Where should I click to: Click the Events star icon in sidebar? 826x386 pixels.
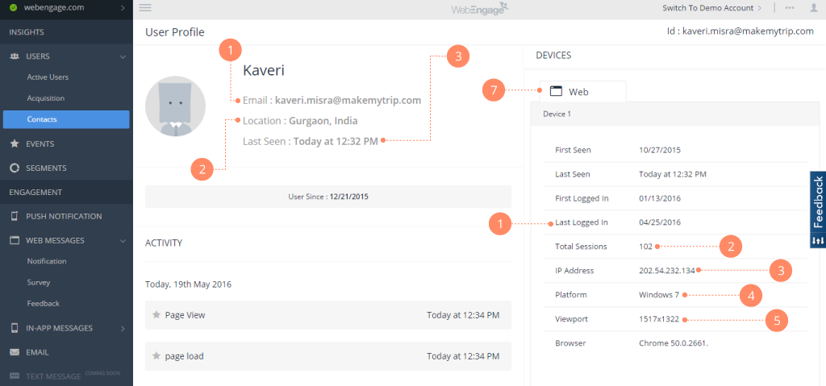pyautogui.click(x=15, y=143)
